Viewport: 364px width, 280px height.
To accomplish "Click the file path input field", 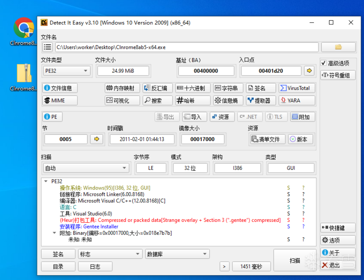I will 187,47.
